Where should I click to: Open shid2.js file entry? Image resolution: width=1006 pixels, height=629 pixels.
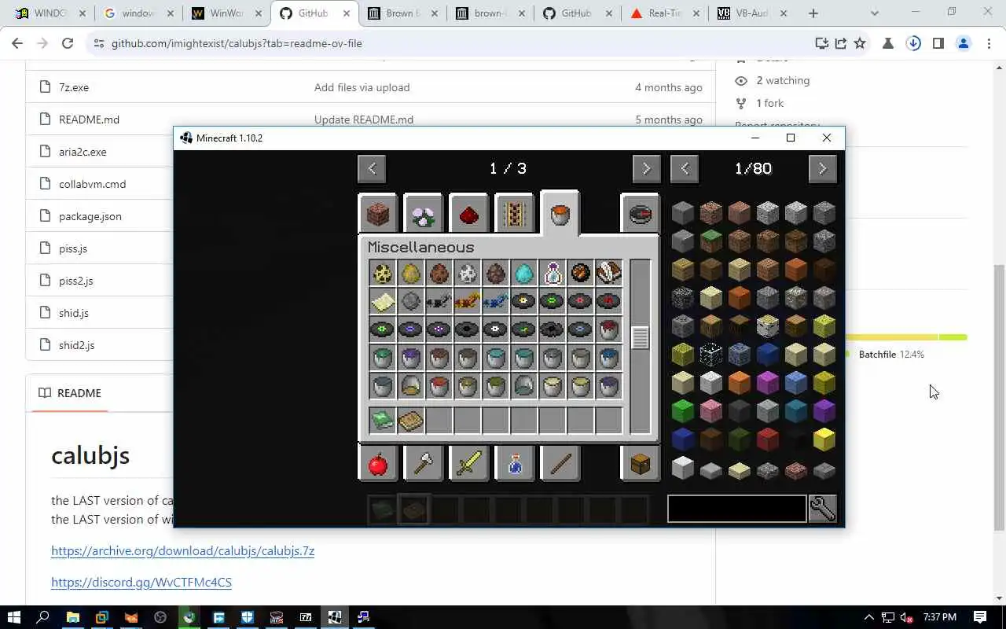[76, 345]
